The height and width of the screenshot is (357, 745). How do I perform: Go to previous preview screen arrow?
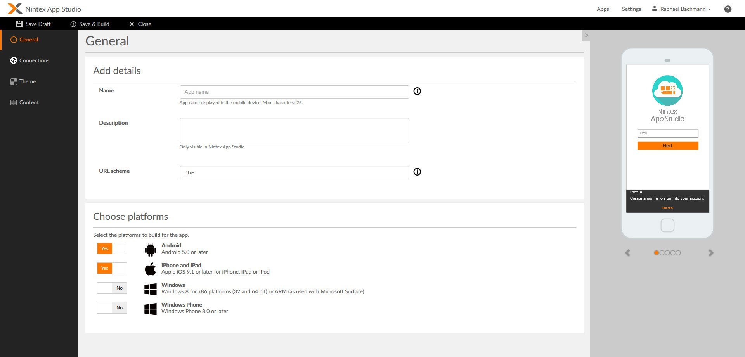point(627,253)
